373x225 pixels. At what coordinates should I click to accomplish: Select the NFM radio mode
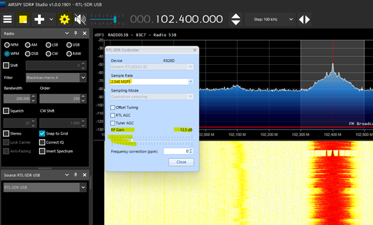coord(11,45)
